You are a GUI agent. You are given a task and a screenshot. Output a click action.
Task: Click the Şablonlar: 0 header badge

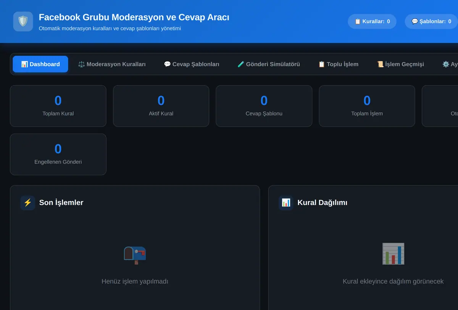431,21
